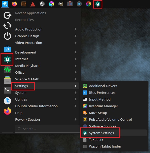Expand the Audio Production submenu arrow
Viewport: 150px width, 153px height.
[76, 29]
